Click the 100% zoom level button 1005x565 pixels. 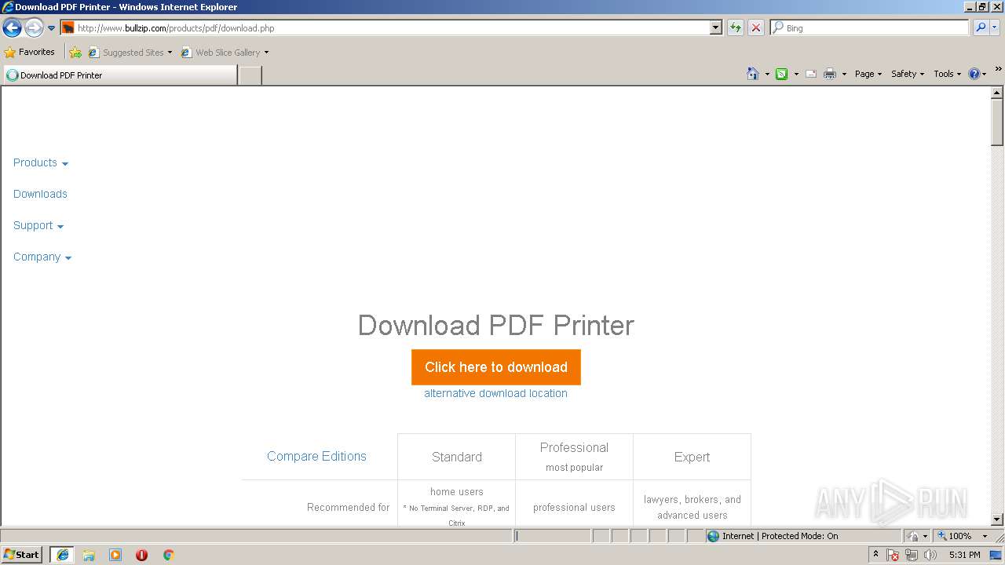pyautogui.click(x=955, y=536)
